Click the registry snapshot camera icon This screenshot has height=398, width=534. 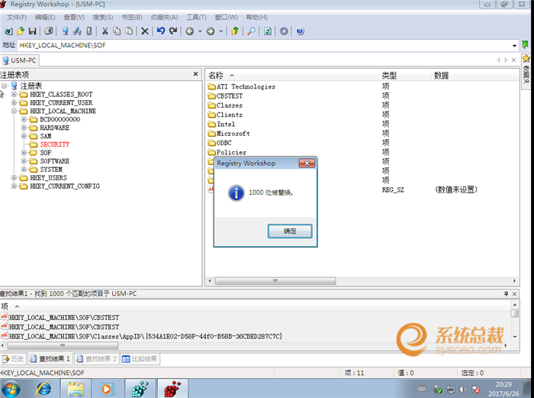click(x=49, y=31)
